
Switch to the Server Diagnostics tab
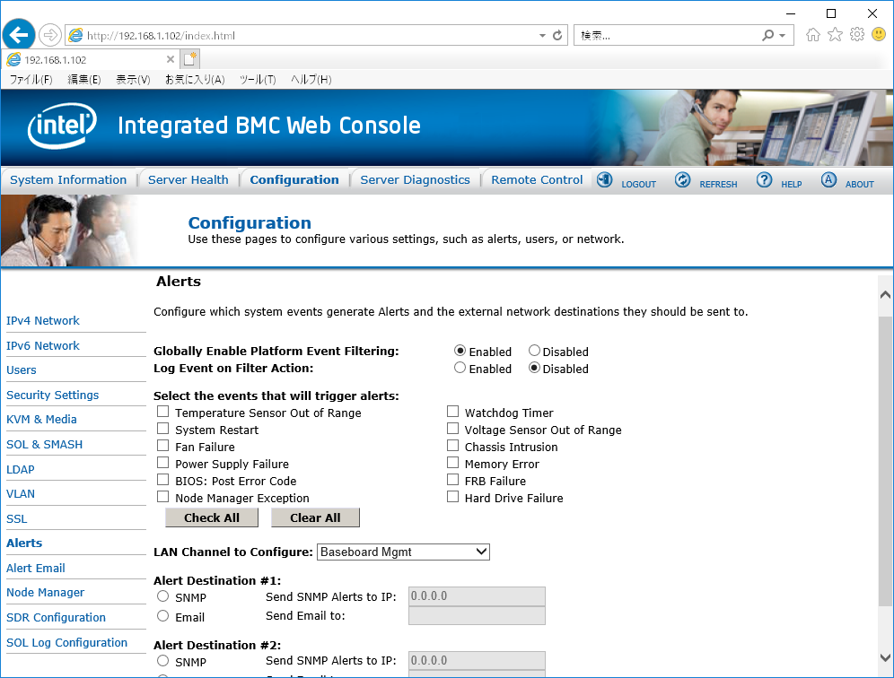tap(415, 180)
